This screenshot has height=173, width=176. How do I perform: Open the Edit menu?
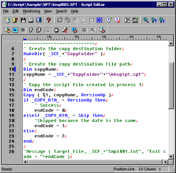click(16, 11)
